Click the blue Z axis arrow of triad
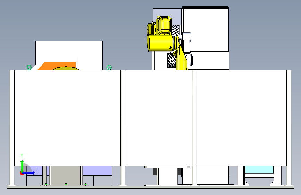 point(28,173)
